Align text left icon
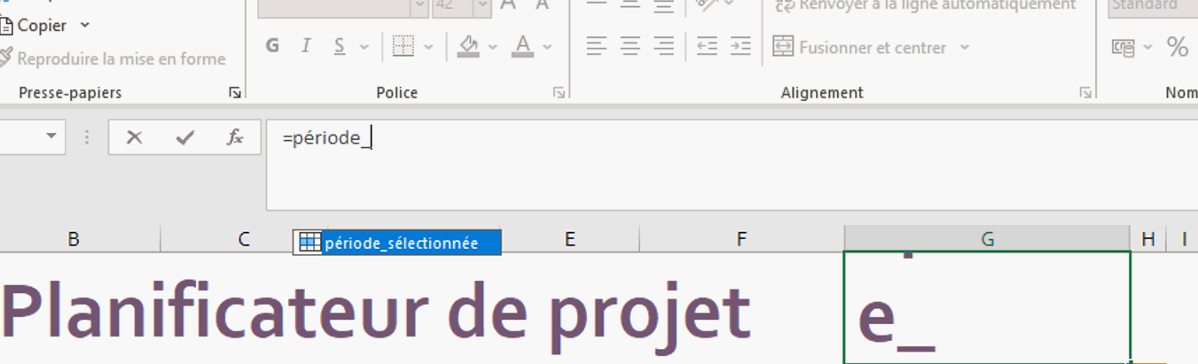Screen dimensions: 1198x364 598,47
